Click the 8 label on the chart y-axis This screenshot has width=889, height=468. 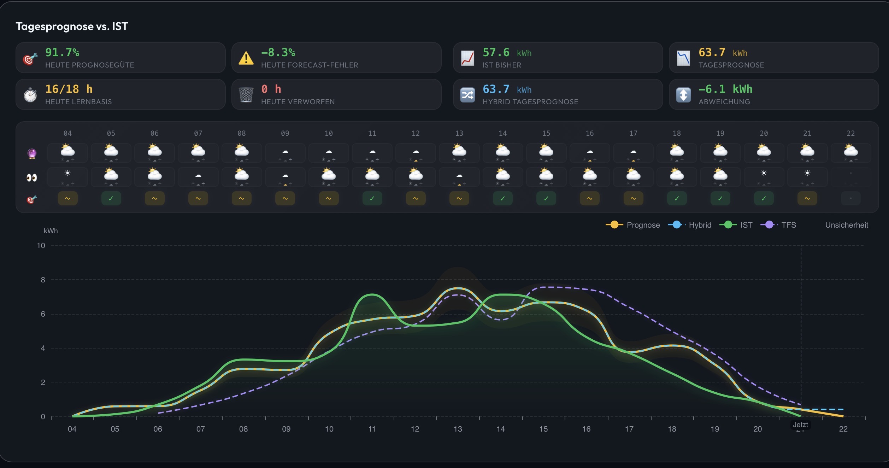[43, 280]
